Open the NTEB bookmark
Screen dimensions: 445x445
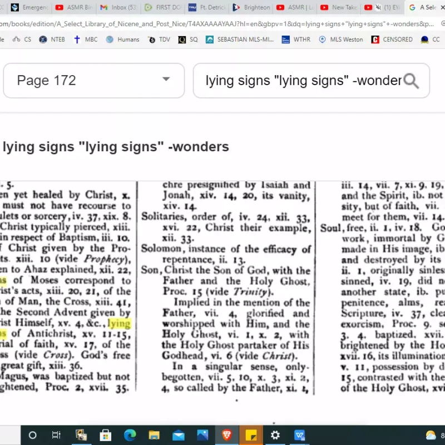52,39
